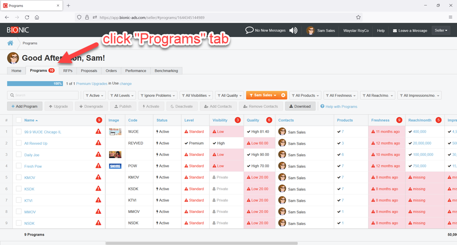Click the 99.9 WJOE program thumbnail
The width and height of the screenshot is (457, 245).
[x=115, y=132]
